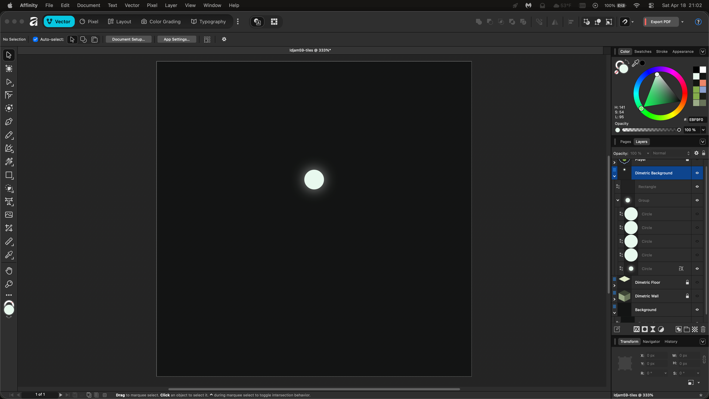Delete layer with the trash icon

[703, 329]
